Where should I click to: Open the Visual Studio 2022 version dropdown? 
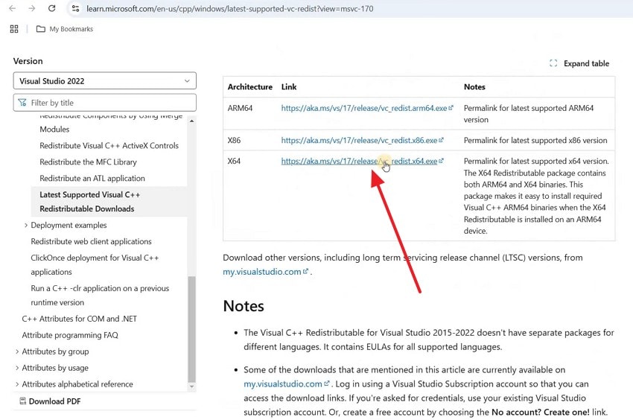pos(104,80)
